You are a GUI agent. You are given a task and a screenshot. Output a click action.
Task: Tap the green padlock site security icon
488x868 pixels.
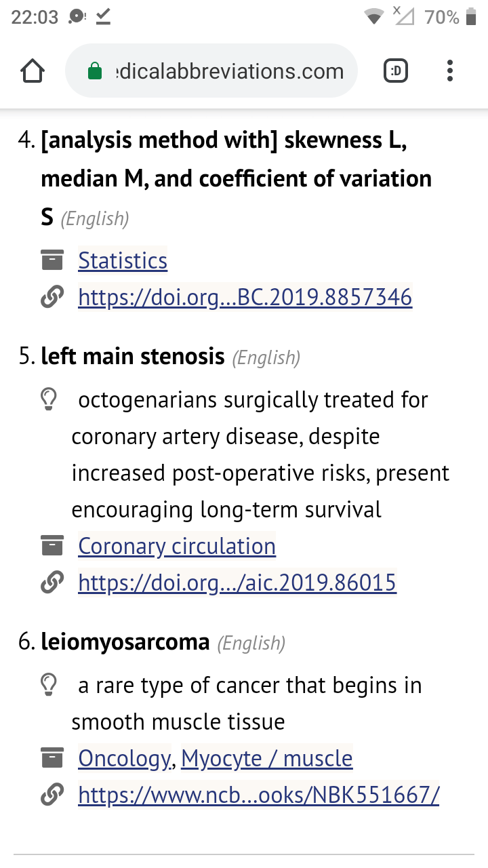(x=96, y=71)
